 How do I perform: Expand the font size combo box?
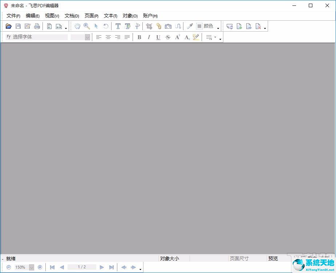[87, 37]
